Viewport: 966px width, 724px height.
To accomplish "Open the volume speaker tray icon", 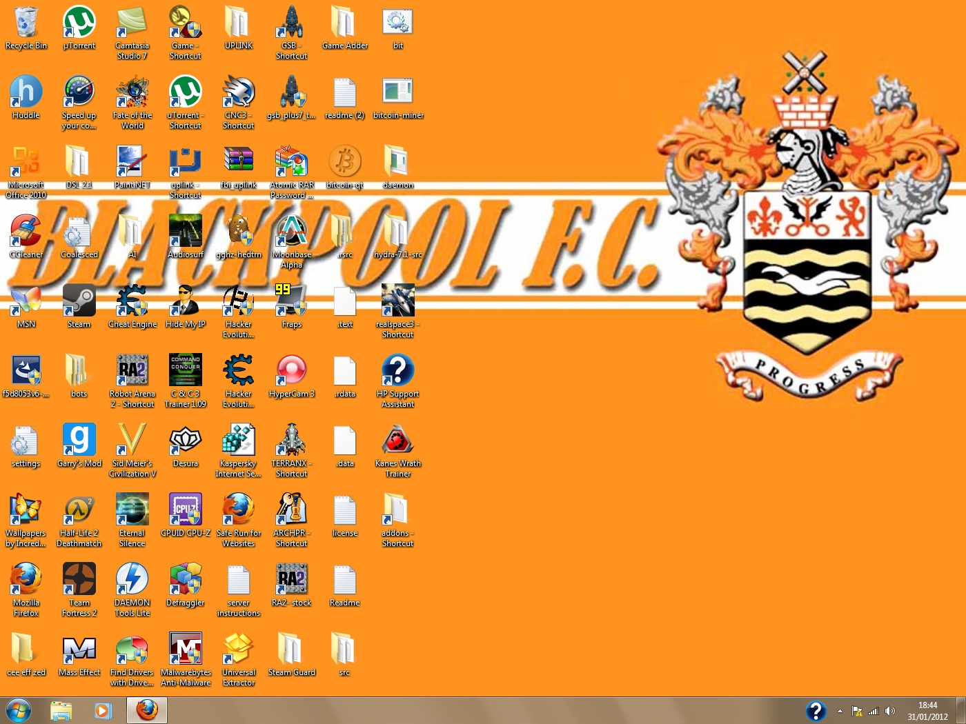I will tap(889, 711).
